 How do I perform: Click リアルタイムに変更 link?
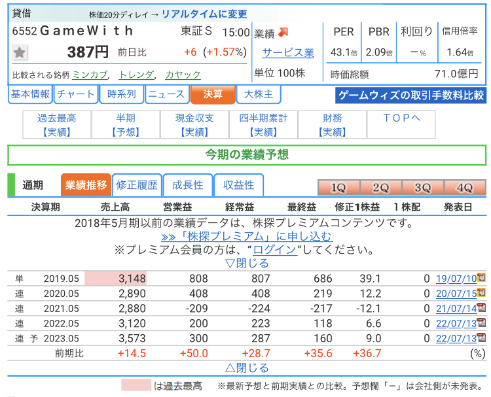coord(204,14)
